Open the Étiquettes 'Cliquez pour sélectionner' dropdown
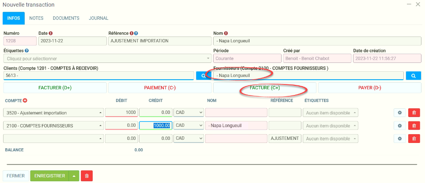This screenshot has height=183, width=425. (x=107, y=59)
